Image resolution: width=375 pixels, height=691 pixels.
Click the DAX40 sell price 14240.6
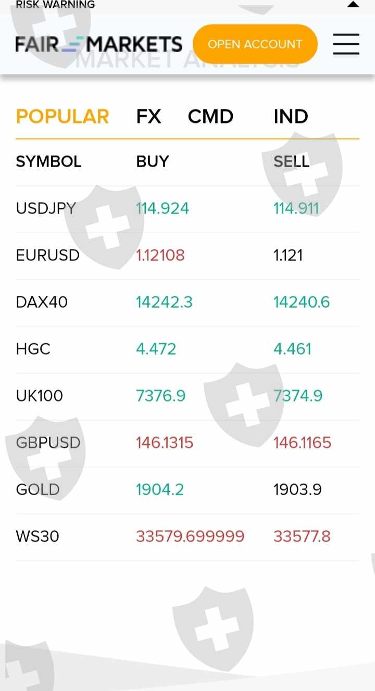click(x=302, y=303)
